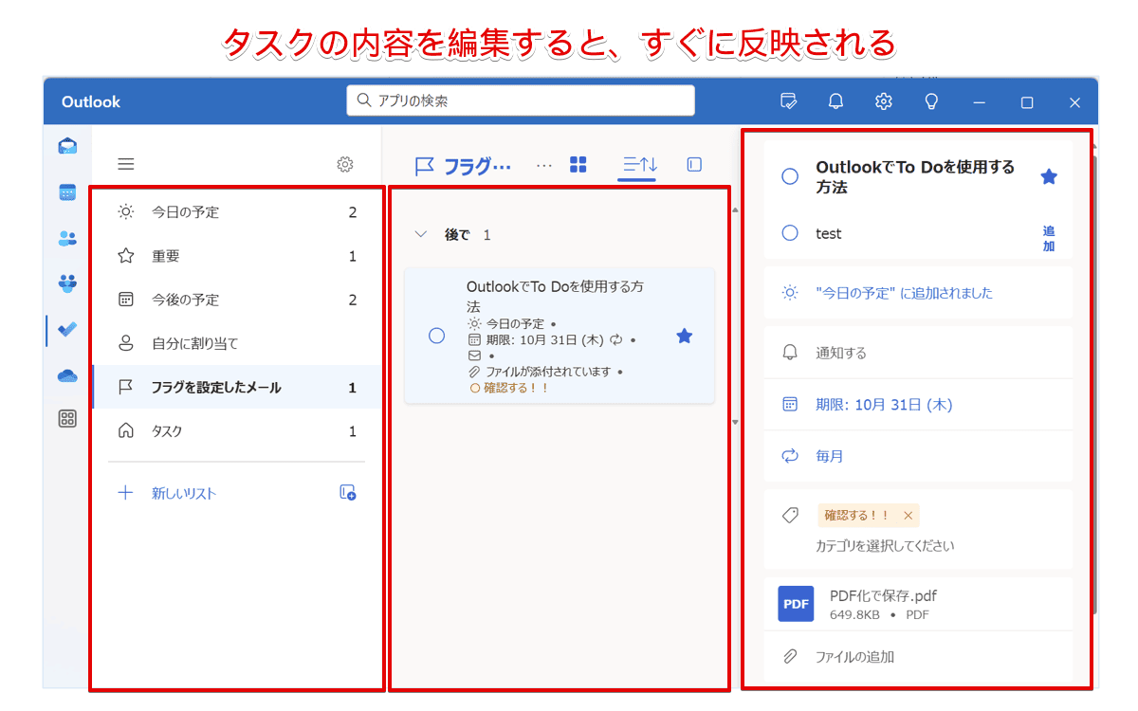Toggle the star on the flagged task

click(684, 336)
